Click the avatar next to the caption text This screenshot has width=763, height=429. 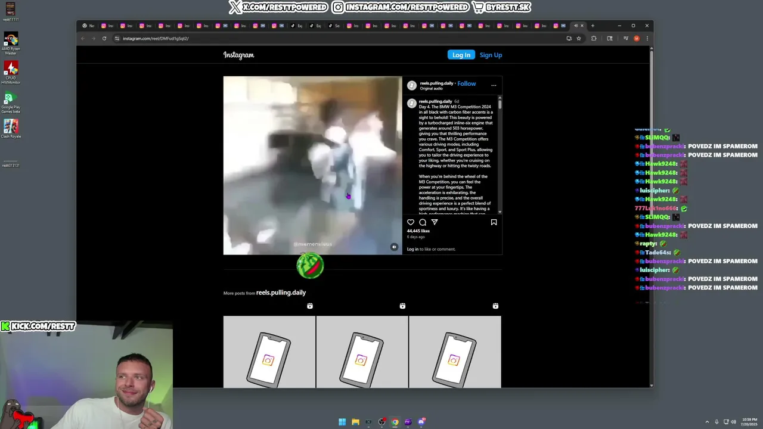[x=411, y=104]
